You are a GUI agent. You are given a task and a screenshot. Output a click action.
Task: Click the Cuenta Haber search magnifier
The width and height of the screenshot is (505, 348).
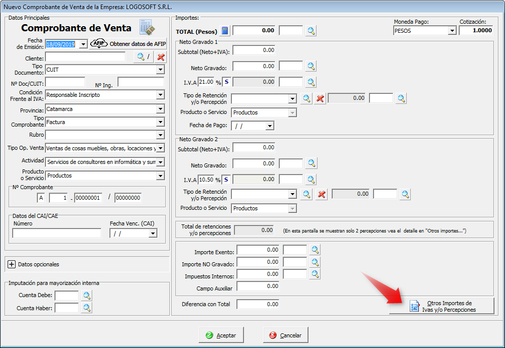pos(87,308)
